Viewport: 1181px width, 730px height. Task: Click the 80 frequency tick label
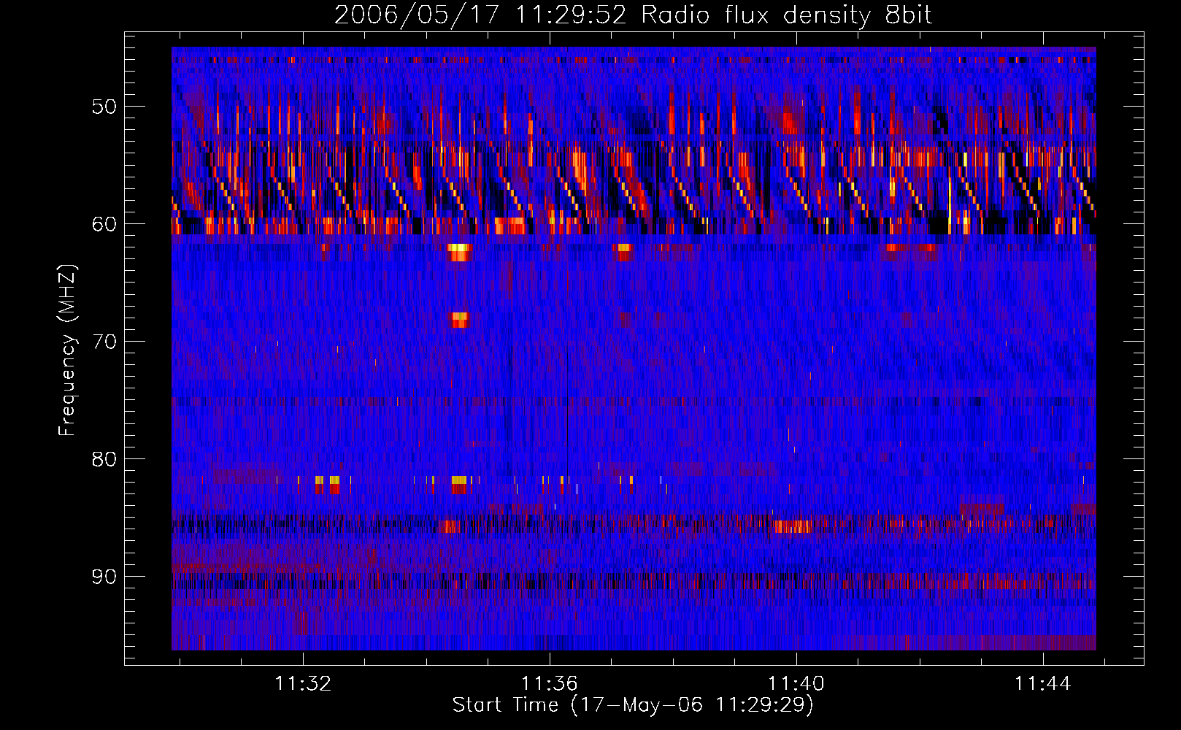[104, 459]
